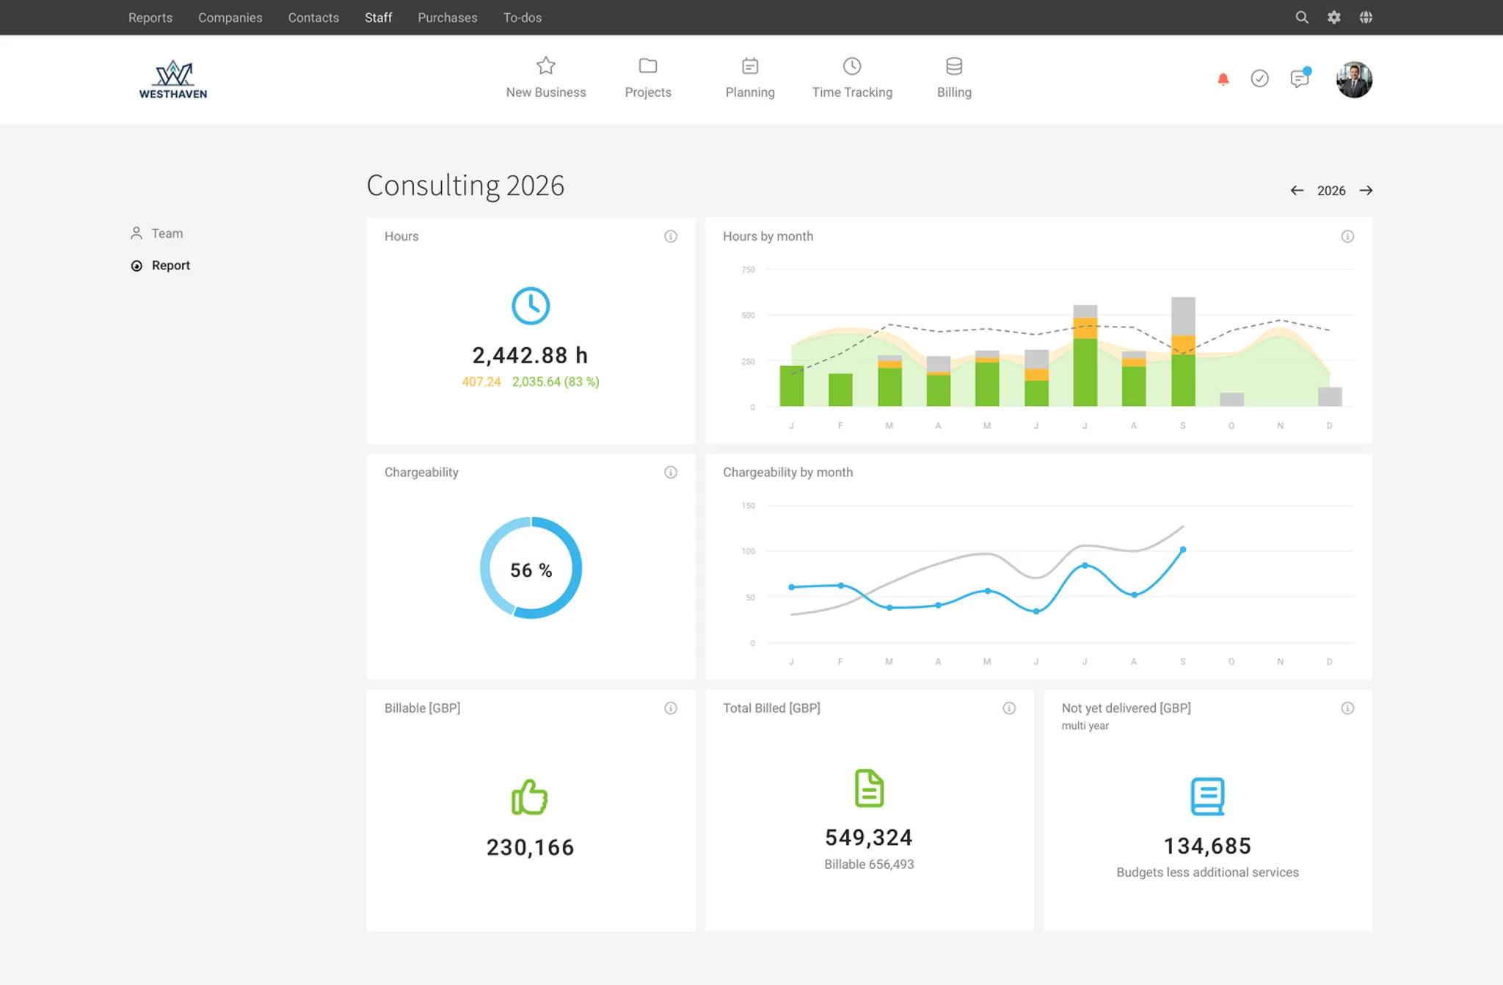Screen dimensions: 1503x985
Task: Click the Billable 656,493 text
Action: pyautogui.click(x=868, y=865)
